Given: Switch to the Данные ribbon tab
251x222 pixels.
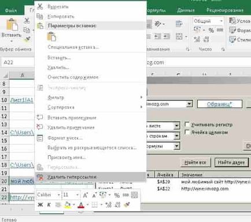Looking at the screenshot, I should click(186, 10).
